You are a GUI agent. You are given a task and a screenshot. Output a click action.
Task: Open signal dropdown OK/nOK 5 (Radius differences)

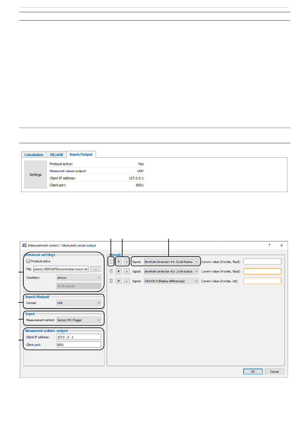coord(171,281)
